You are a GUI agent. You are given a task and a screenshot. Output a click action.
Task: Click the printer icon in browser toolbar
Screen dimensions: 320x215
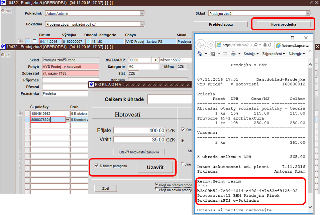pyautogui.click(x=233, y=54)
